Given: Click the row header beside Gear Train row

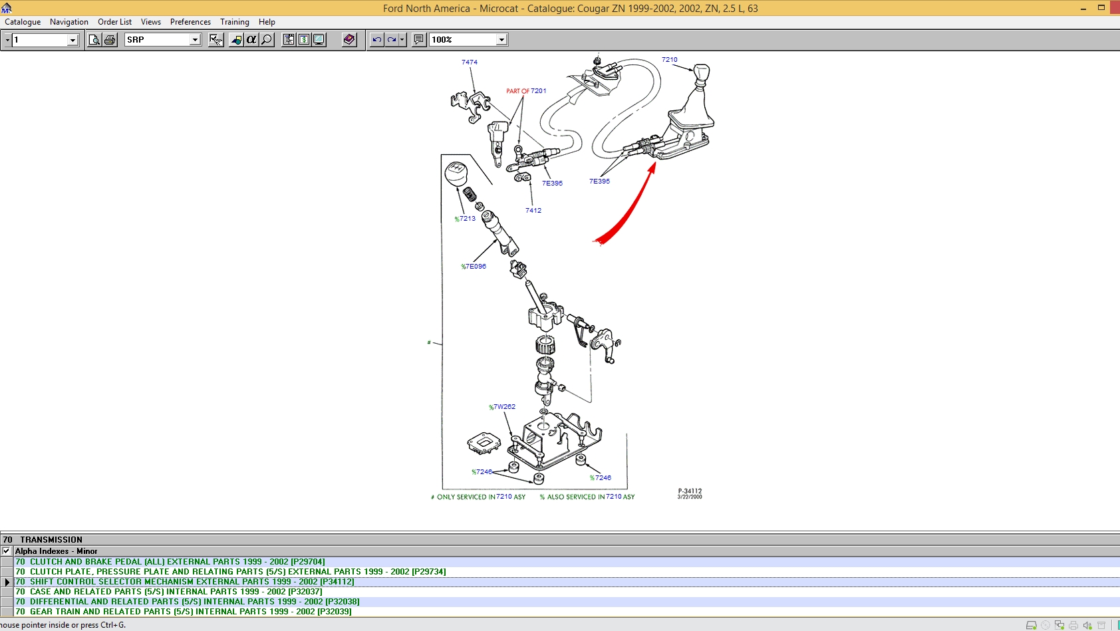Looking at the screenshot, I should [7, 612].
